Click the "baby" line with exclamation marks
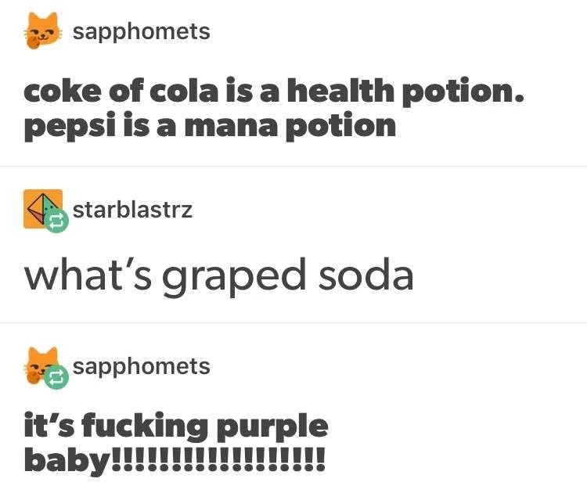This screenshot has width=587, height=493. [x=175, y=459]
